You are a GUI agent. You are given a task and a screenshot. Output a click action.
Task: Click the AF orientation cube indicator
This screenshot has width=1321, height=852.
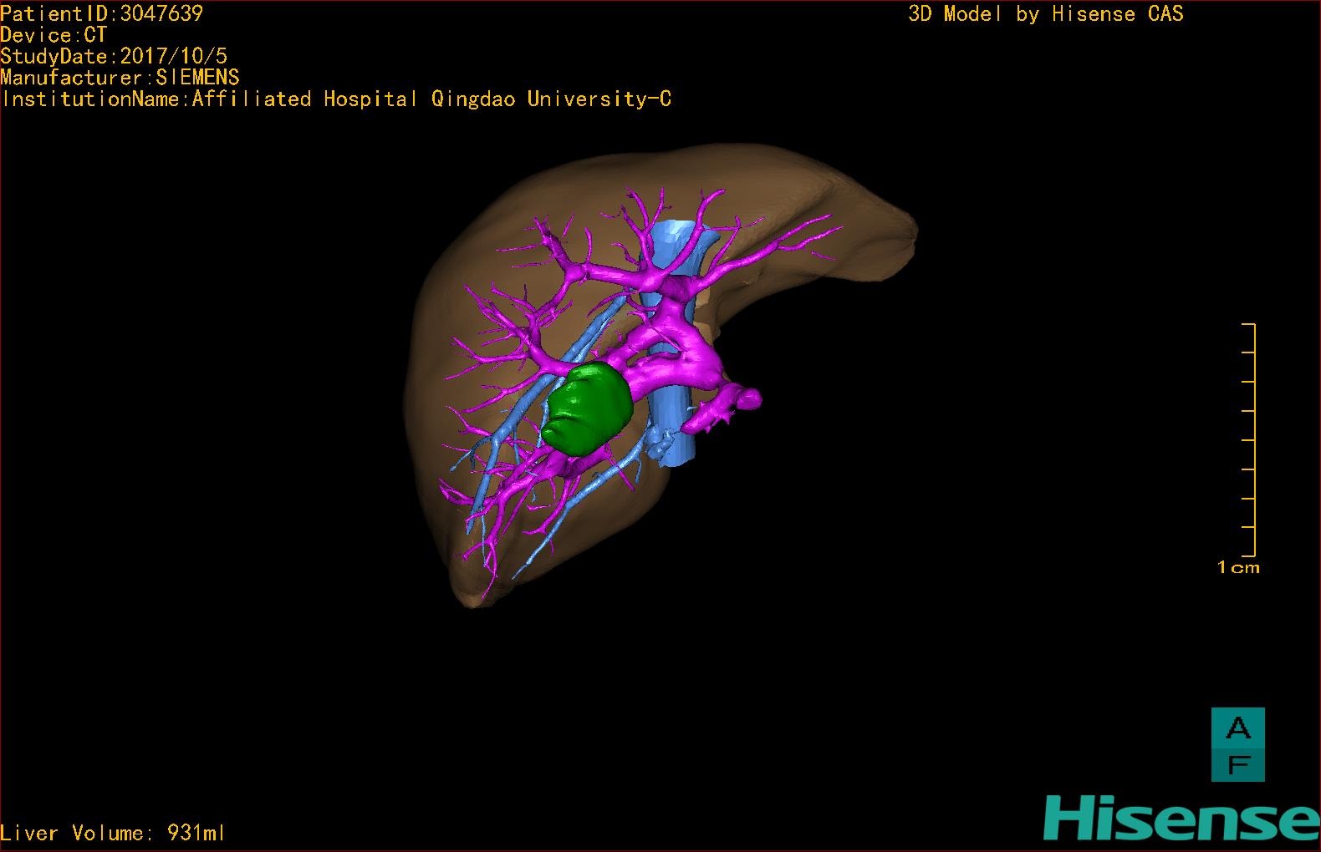coord(1237,744)
